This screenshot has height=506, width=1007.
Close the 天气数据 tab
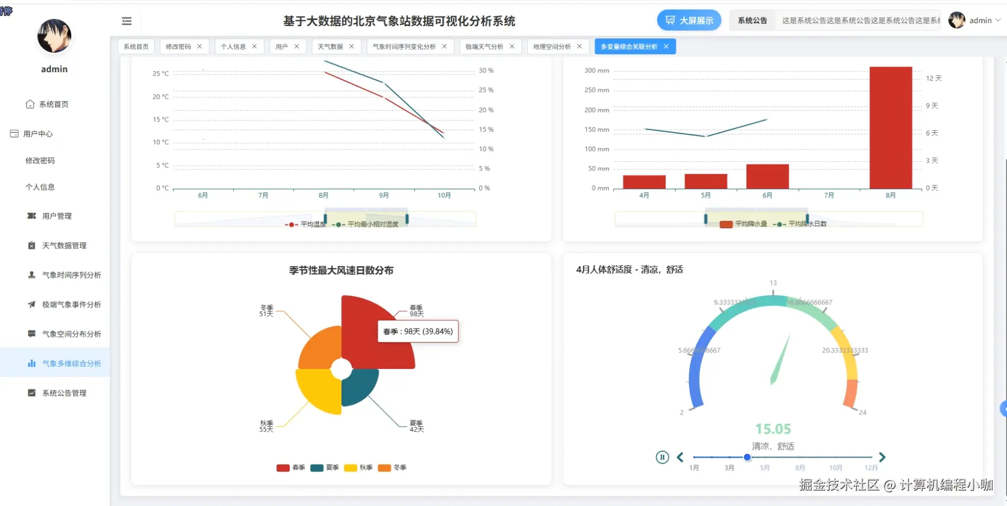point(351,47)
